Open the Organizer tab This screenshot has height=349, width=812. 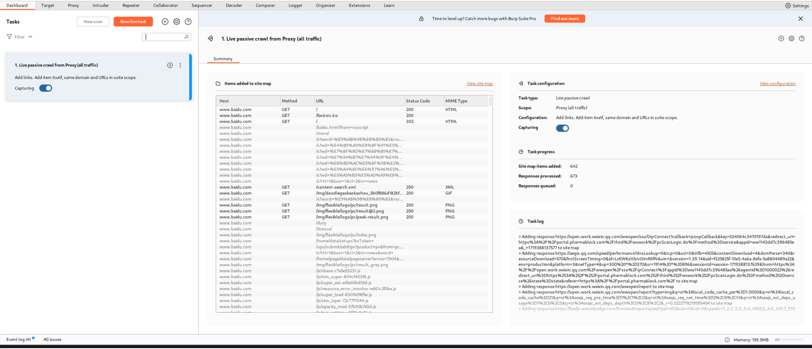326,6
